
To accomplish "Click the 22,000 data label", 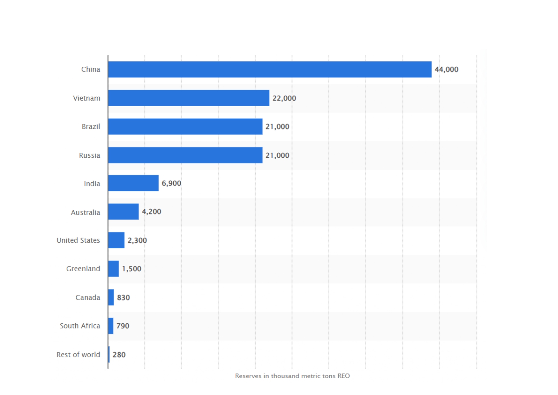I will 284,98.
